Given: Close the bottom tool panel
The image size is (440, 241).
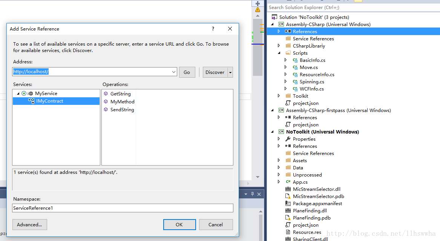Looking at the screenshot, I should click(x=259, y=194).
